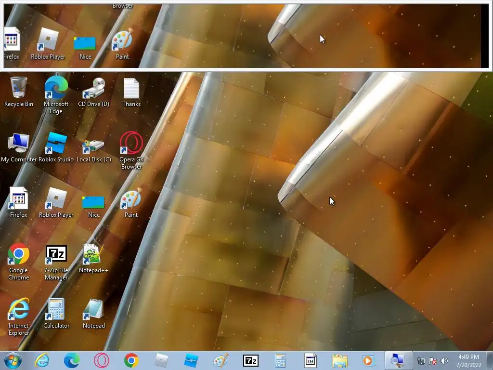Viewport: 493px width, 370px height.
Task: Select the CD Drive (D) desktop icon
Action: 94,92
